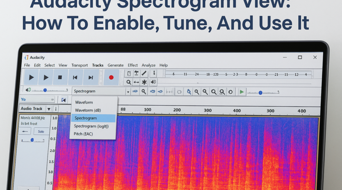Click the down-arrow icon right of Audio Track dropdown
The image size is (342, 190).
point(56,109)
